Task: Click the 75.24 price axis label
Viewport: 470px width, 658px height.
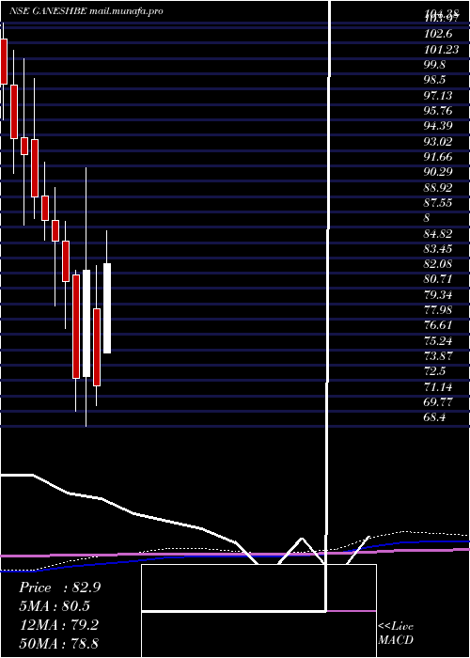Action: pos(438,340)
